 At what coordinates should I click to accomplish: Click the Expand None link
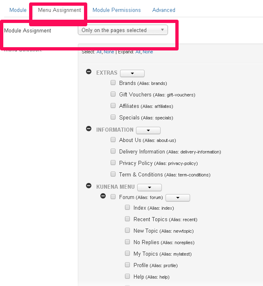(147, 52)
